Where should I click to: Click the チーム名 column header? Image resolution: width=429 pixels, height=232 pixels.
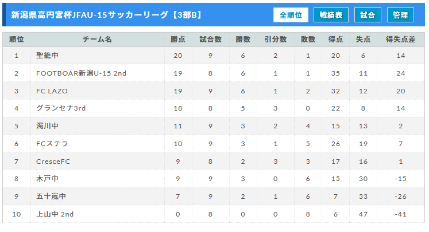tap(97, 40)
